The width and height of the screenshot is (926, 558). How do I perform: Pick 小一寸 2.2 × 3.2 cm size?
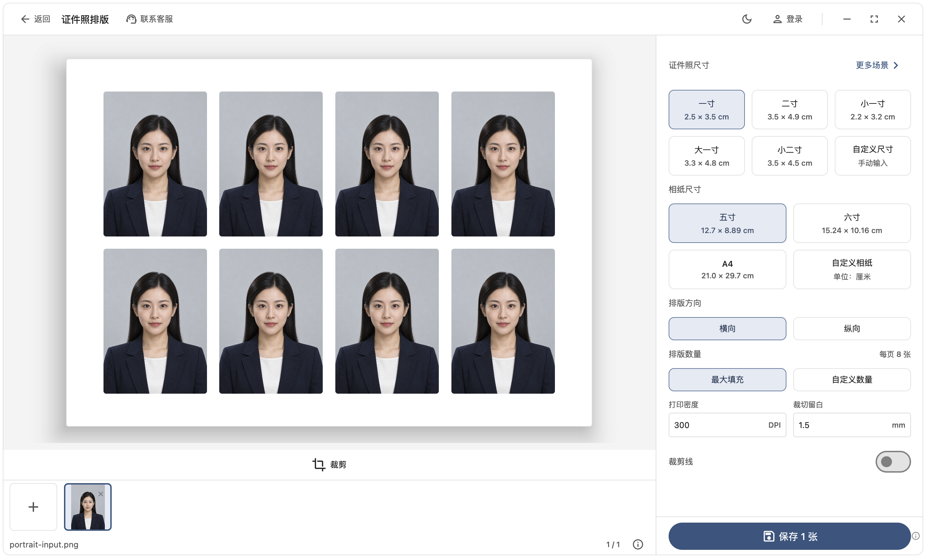(x=873, y=110)
